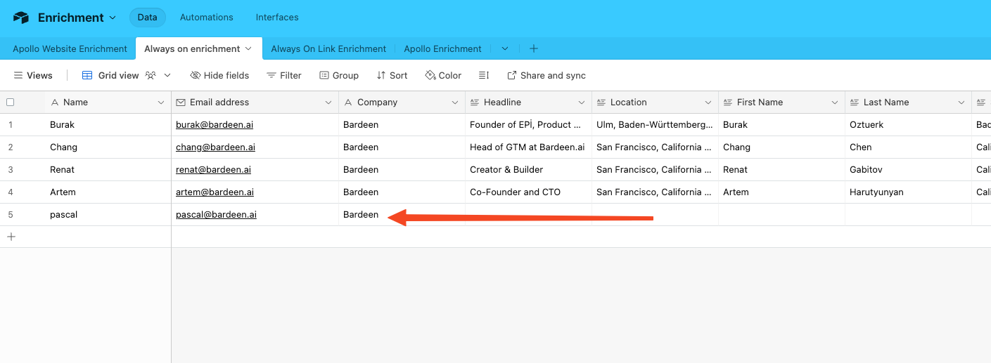Select the Founder of EPI headline cell
Image resolution: width=991 pixels, height=363 pixels.
(x=528, y=124)
